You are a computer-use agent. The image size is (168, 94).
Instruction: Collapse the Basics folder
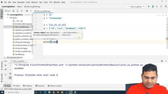coord(8,18)
